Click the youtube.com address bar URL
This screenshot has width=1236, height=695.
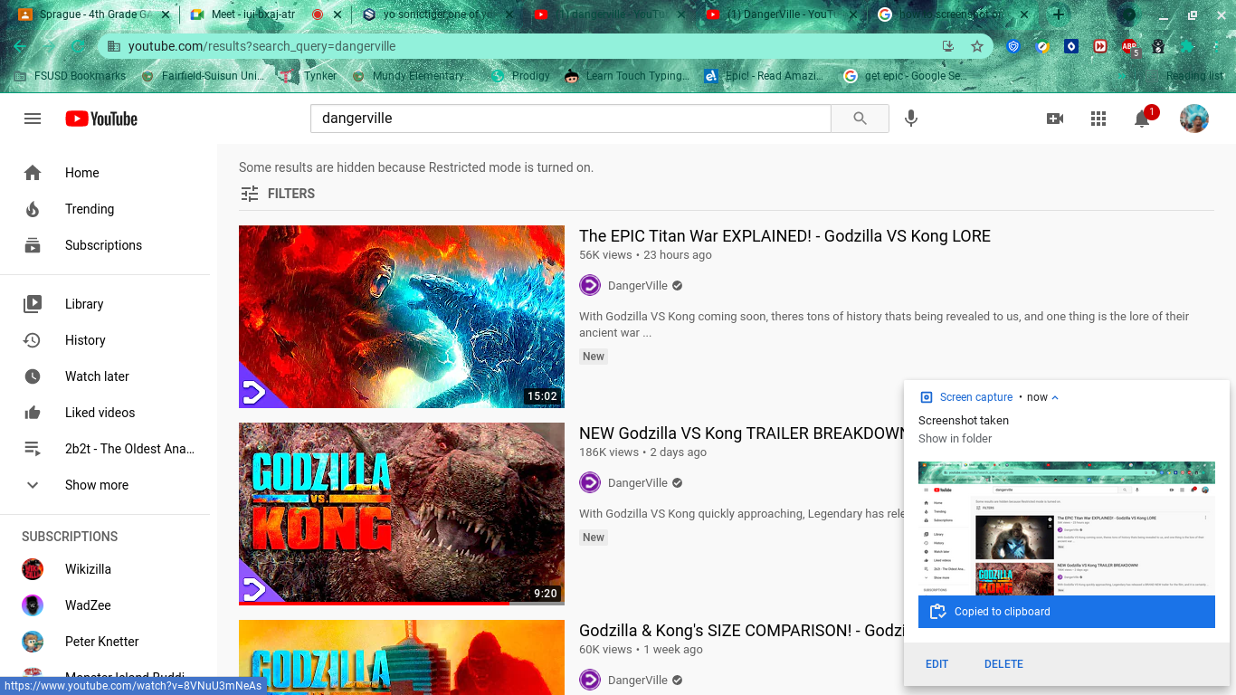[x=262, y=46]
